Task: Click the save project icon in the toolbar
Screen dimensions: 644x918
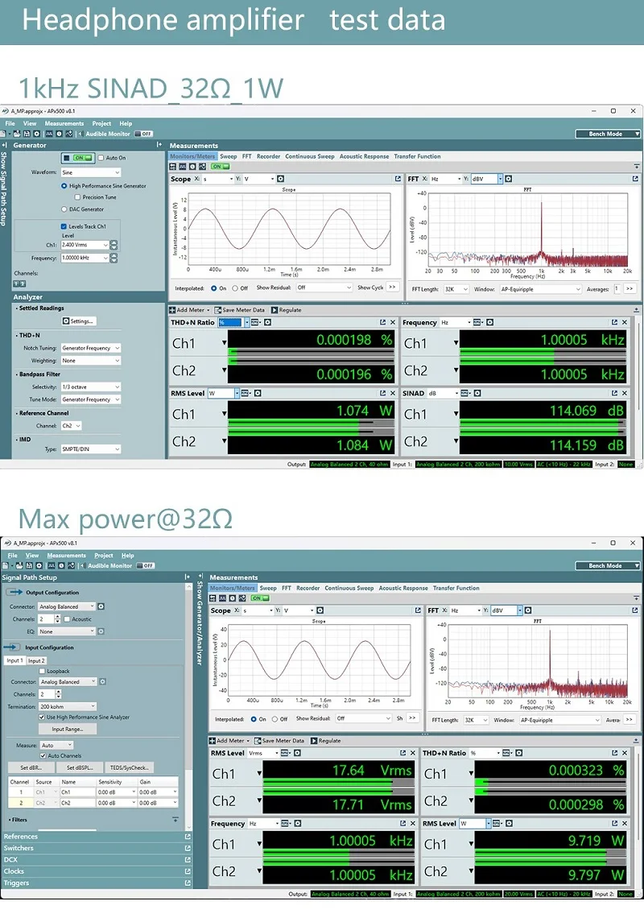Action: pyautogui.click(x=26, y=133)
